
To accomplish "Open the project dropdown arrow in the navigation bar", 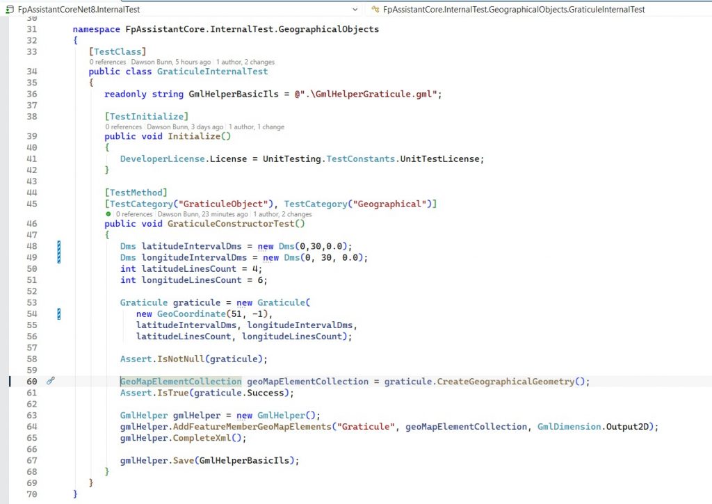I will 356,10.
